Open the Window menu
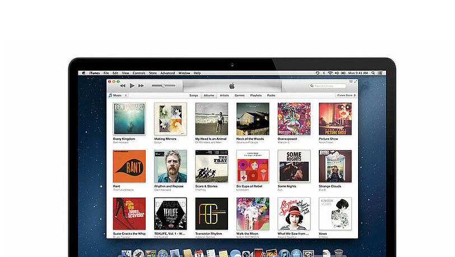 tap(184, 73)
